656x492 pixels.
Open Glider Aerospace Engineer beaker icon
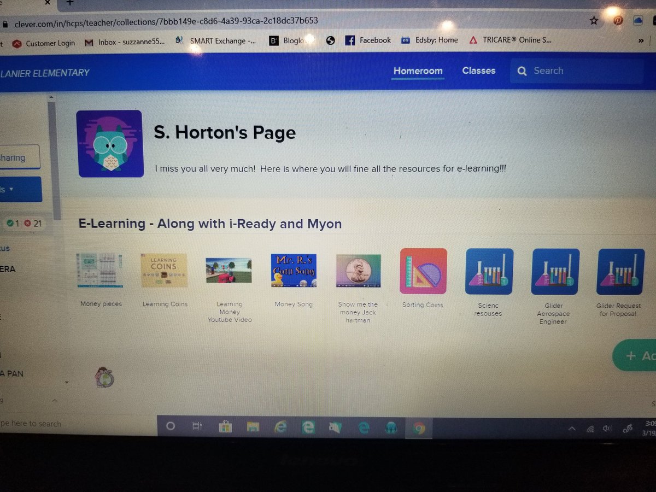click(555, 272)
